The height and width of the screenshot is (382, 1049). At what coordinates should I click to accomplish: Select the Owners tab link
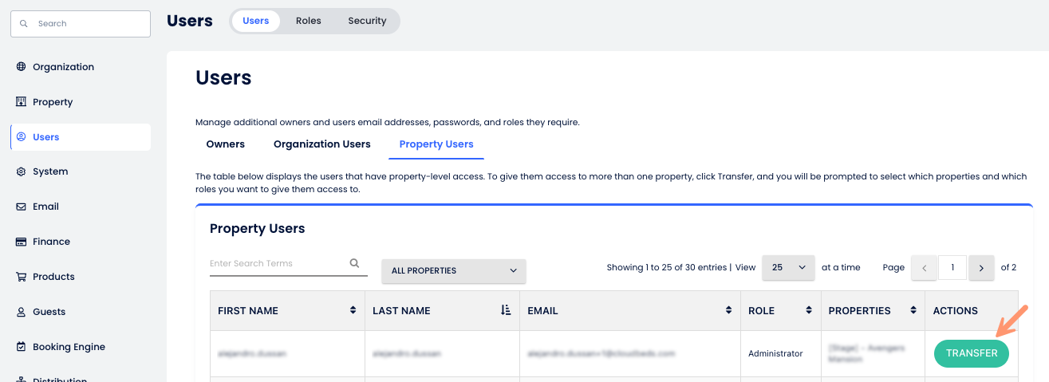pyautogui.click(x=225, y=144)
